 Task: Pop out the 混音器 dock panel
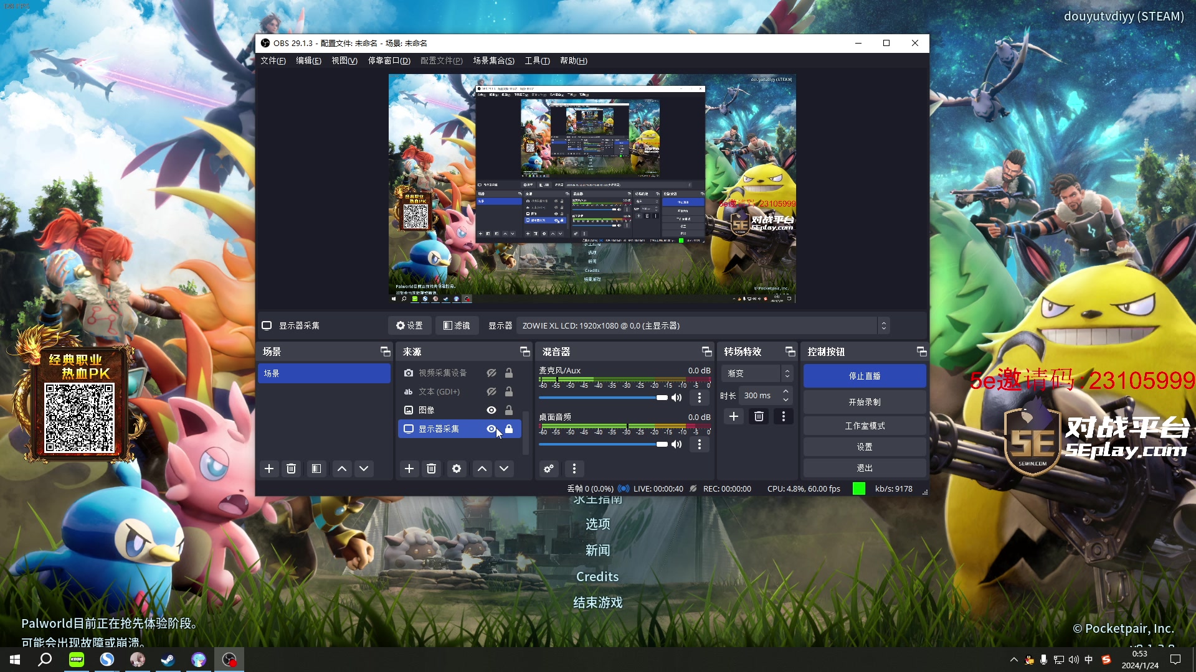[x=706, y=352]
